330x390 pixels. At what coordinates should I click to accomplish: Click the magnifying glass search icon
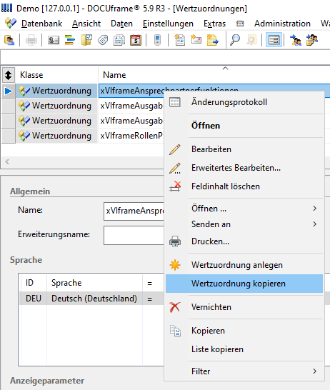pyautogui.click(x=235, y=40)
